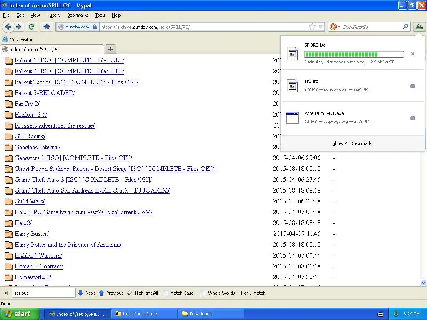Click the 3:29 PM taskbar clock
This screenshot has width=427, height=320.
(x=412, y=314)
